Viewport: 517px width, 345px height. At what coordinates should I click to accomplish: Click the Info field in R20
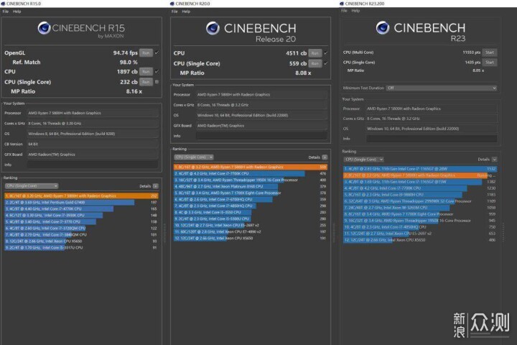262,136
